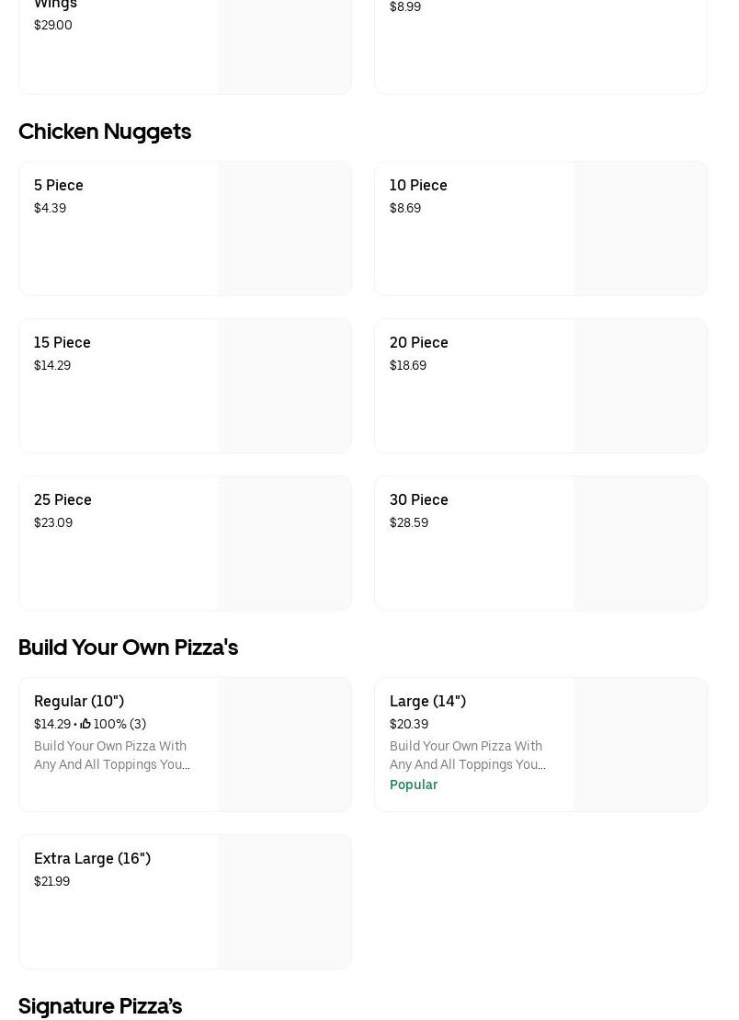The image size is (739, 1020).
Task: Click the 5 Piece item image placeholder
Action: [x=284, y=228]
